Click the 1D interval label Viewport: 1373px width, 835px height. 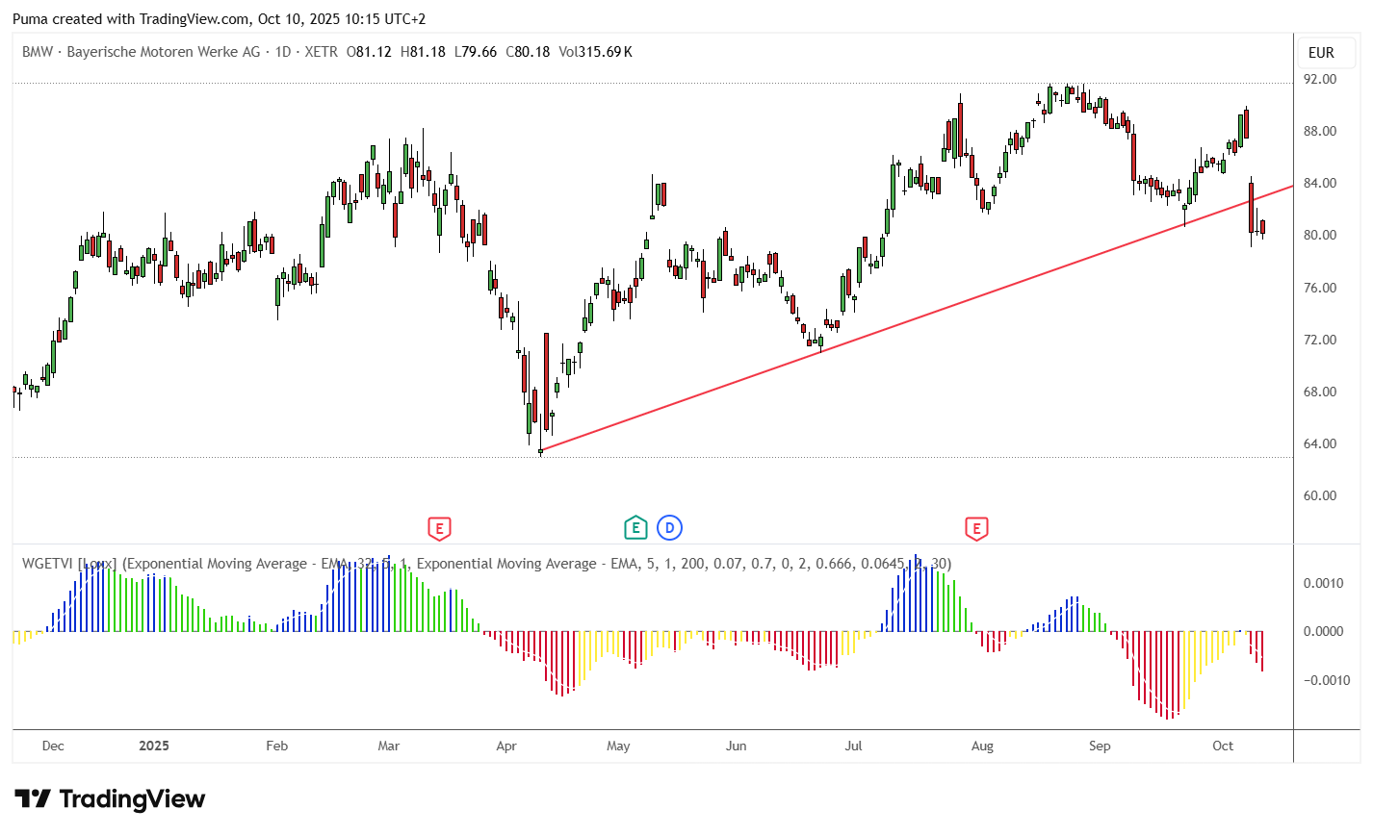283,52
